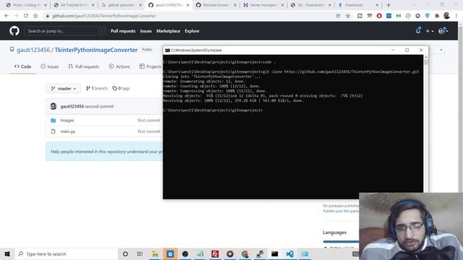This screenshot has height=260, width=463.
Task: Click the red Opera-style extension icon
Action: 379,16
